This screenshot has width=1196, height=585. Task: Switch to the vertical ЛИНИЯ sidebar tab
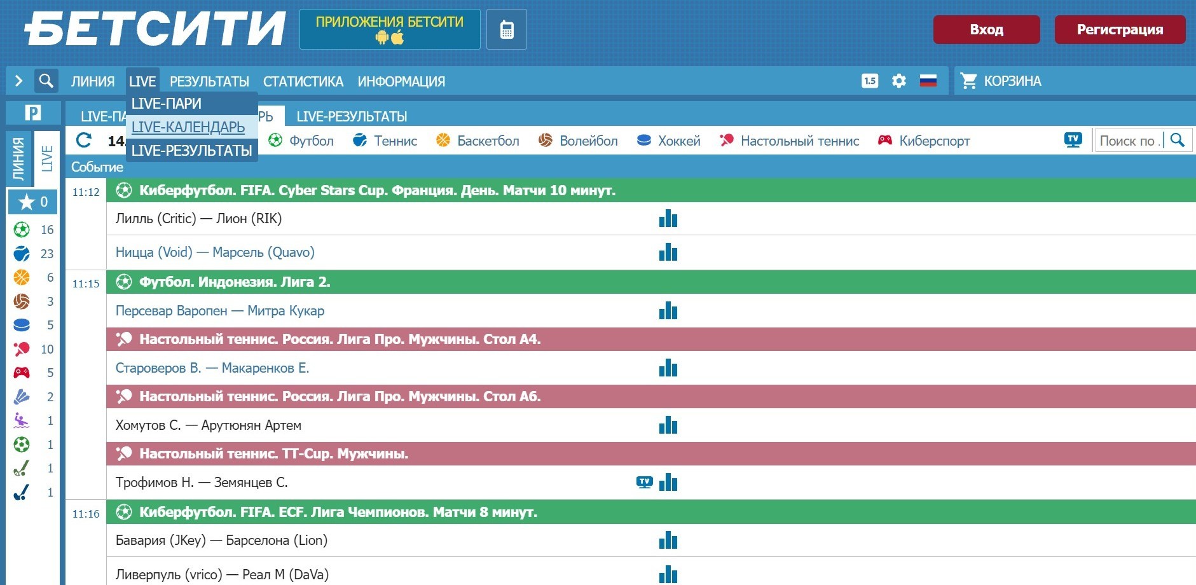click(18, 158)
